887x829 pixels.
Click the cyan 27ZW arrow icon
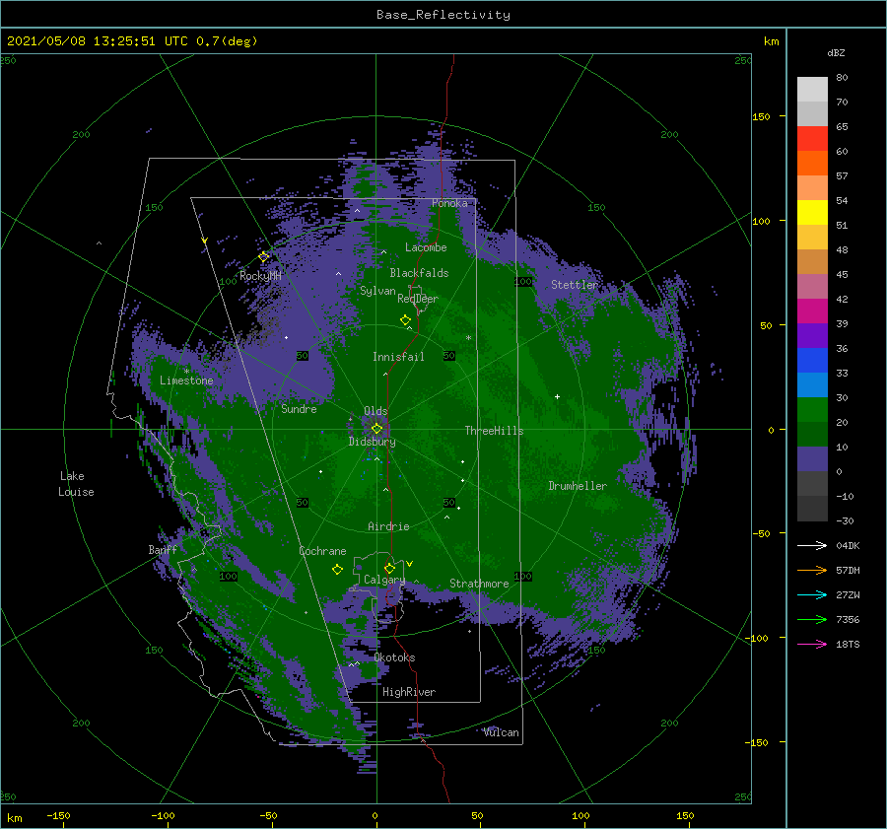pos(812,594)
